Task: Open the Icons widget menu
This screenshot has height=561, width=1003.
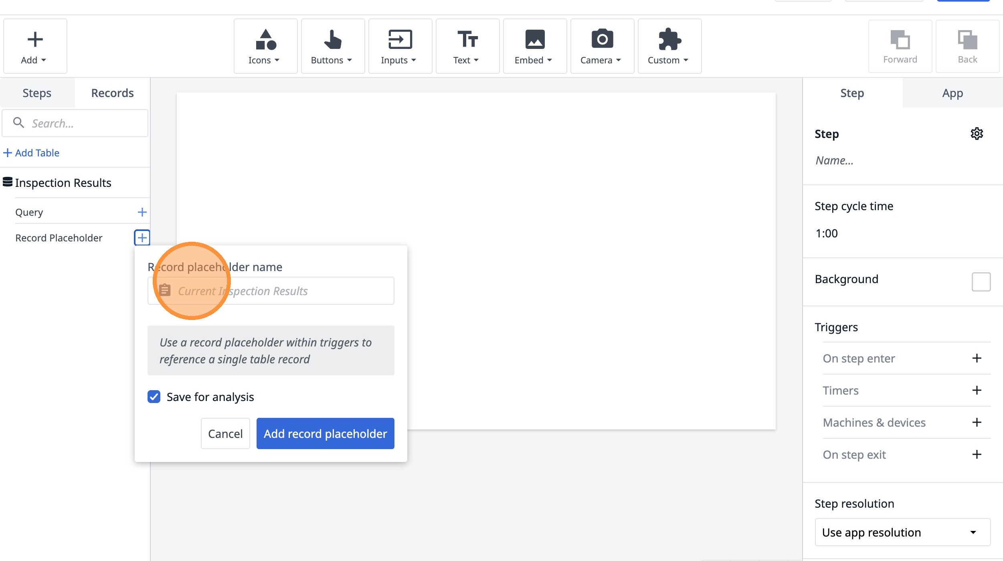Action: pos(265,46)
